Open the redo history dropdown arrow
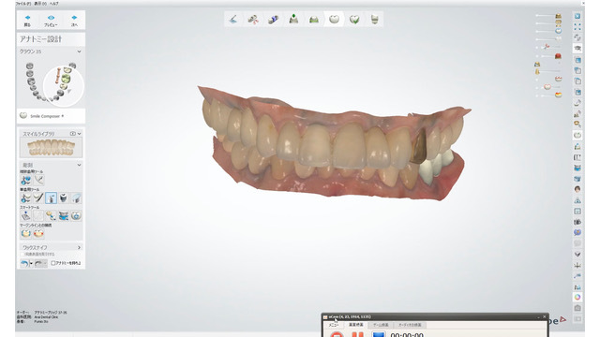This screenshot has height=337, width=600. (x=45, y=263)
